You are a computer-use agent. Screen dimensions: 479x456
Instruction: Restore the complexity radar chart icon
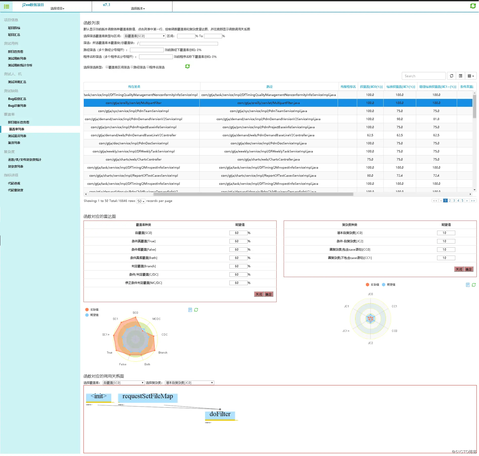pyautogui.click(x=474, y=285)
